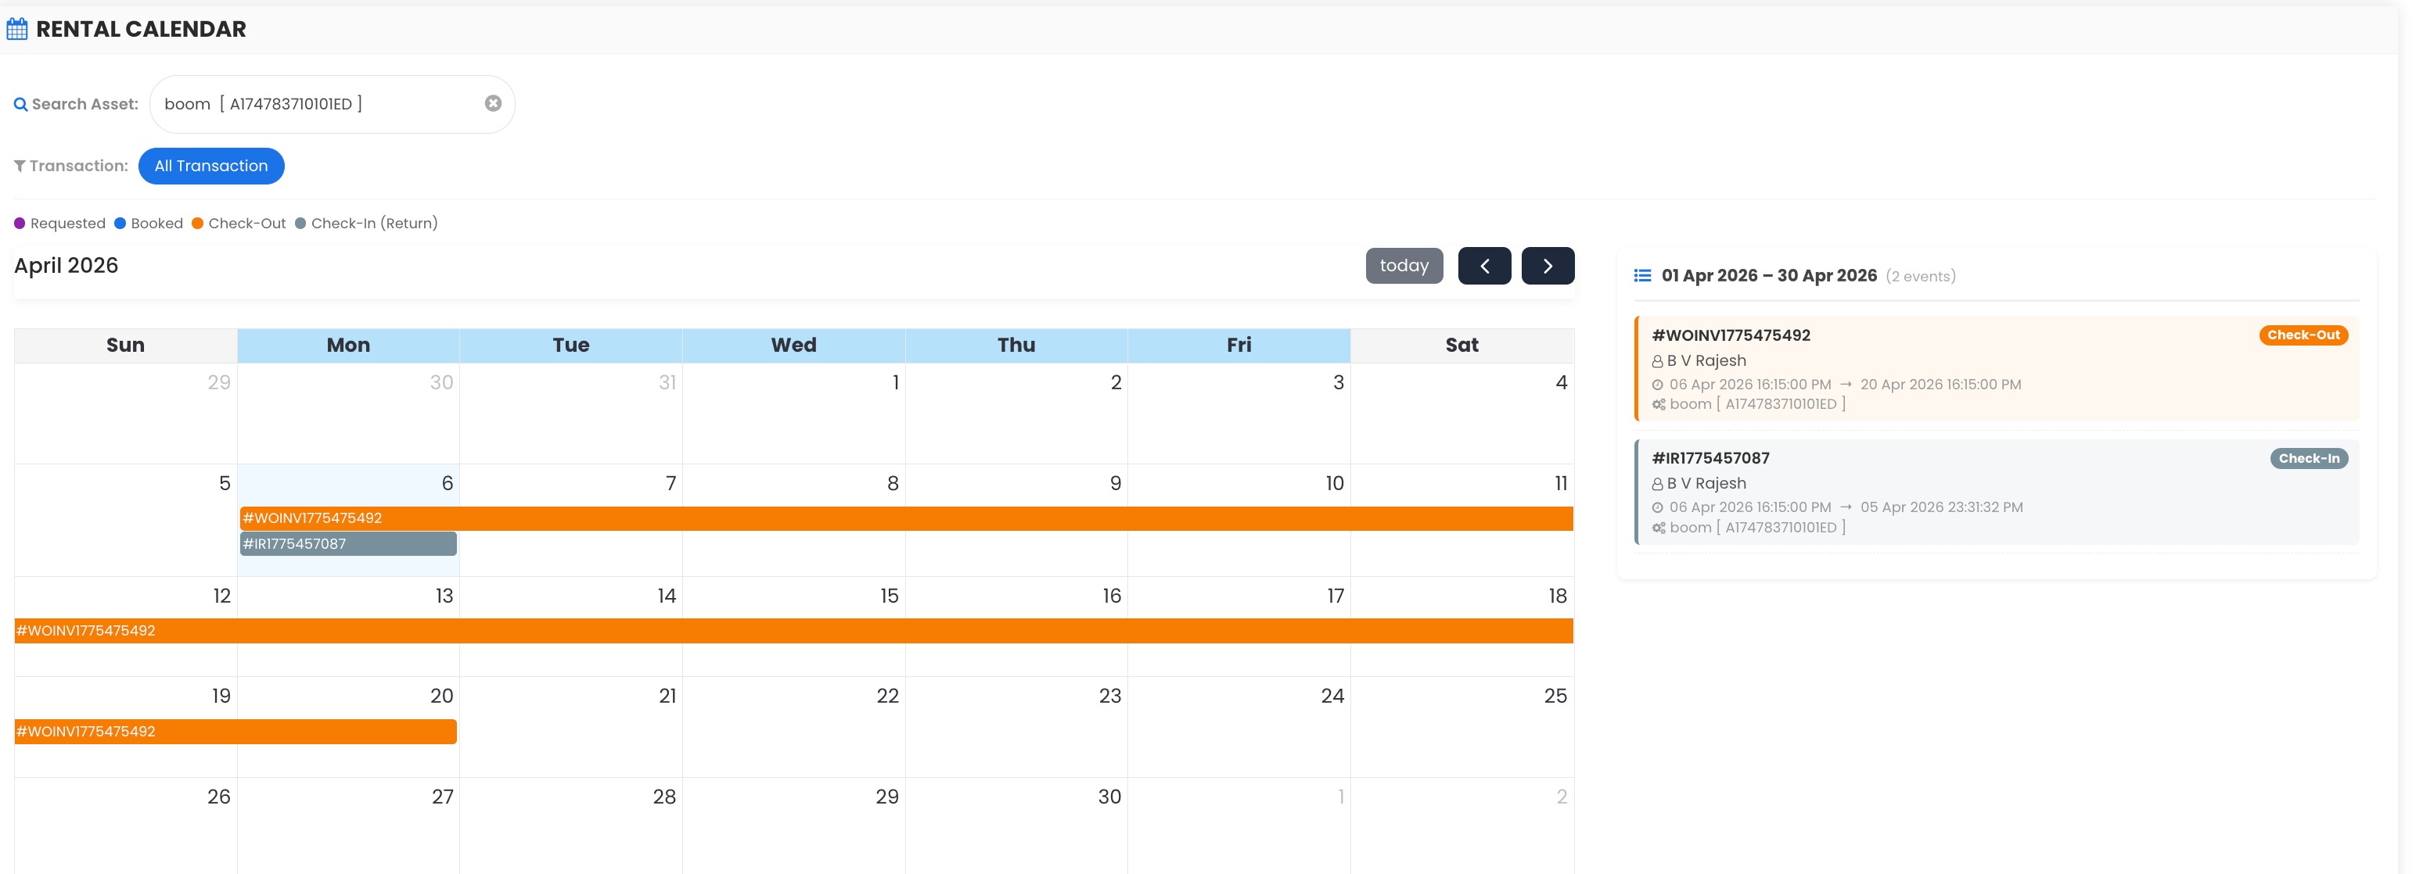Click the rental calendar header icon

(x=17, y=29)
